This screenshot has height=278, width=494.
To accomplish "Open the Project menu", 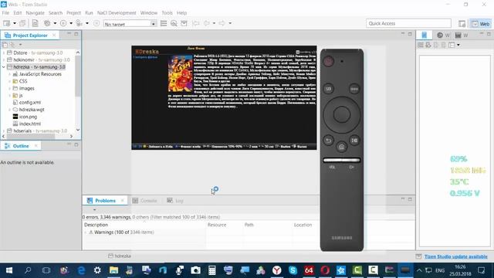I will click(73, 13).
